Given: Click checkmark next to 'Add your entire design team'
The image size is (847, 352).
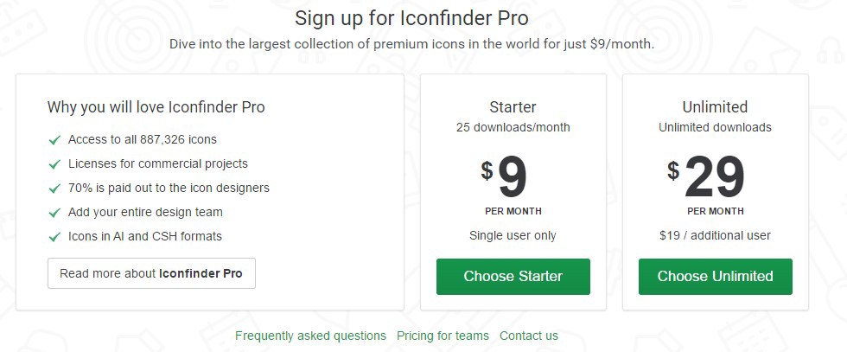Looking at the screenshot, I should tap(54, 212).
